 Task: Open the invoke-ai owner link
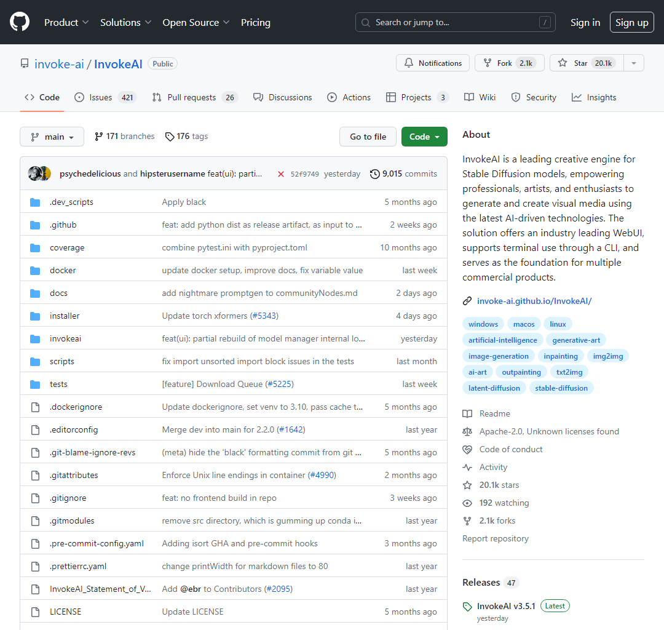pos(59,64)
